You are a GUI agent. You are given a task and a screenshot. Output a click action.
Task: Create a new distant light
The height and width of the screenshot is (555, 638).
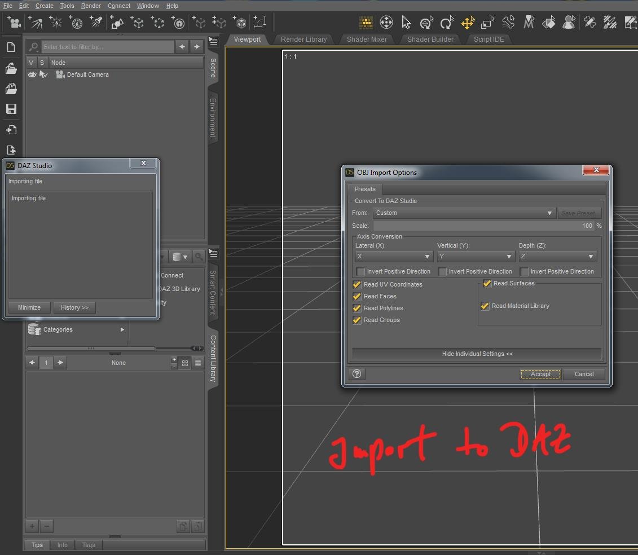click(x=35, y=22)
